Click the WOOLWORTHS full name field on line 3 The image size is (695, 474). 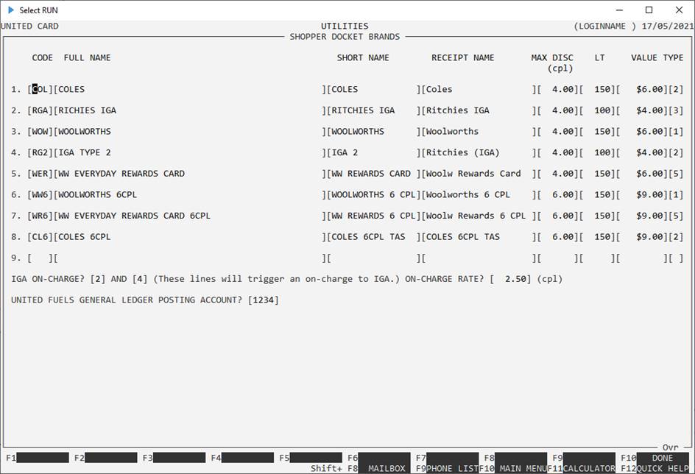click(190, 132)
